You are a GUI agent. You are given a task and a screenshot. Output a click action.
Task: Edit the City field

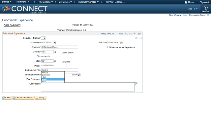point(59,56)
